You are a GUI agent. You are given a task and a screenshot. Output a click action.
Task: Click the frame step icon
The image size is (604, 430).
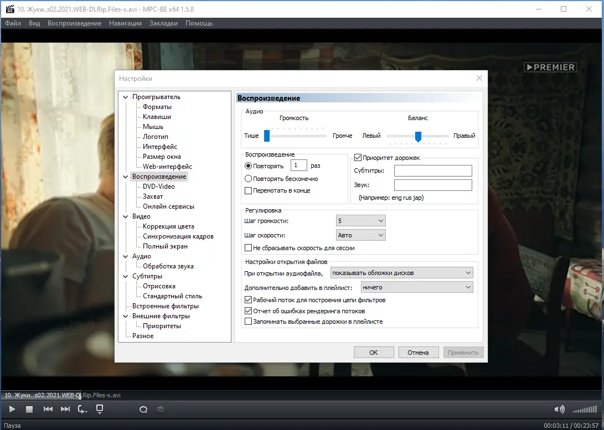pos(82,409)
